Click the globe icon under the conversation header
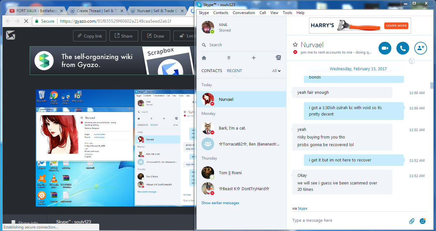436x231 pixels. [x=412, y=61]
